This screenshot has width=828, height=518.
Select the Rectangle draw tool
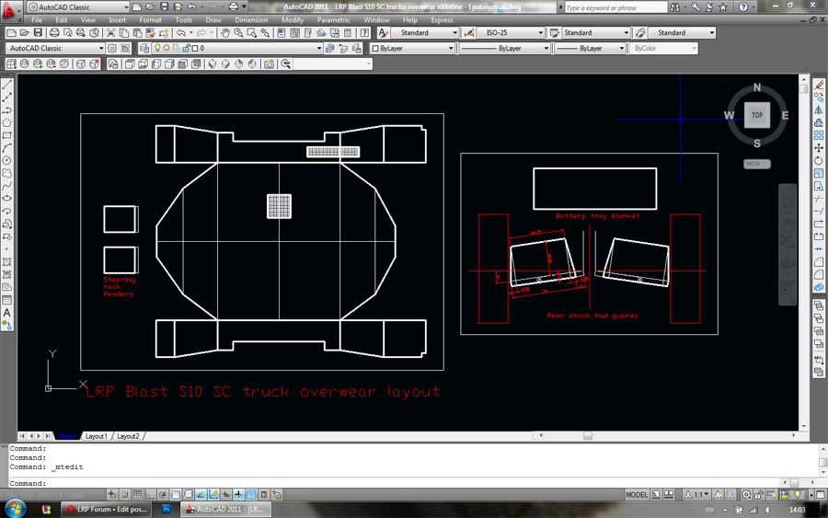(6, 135)
